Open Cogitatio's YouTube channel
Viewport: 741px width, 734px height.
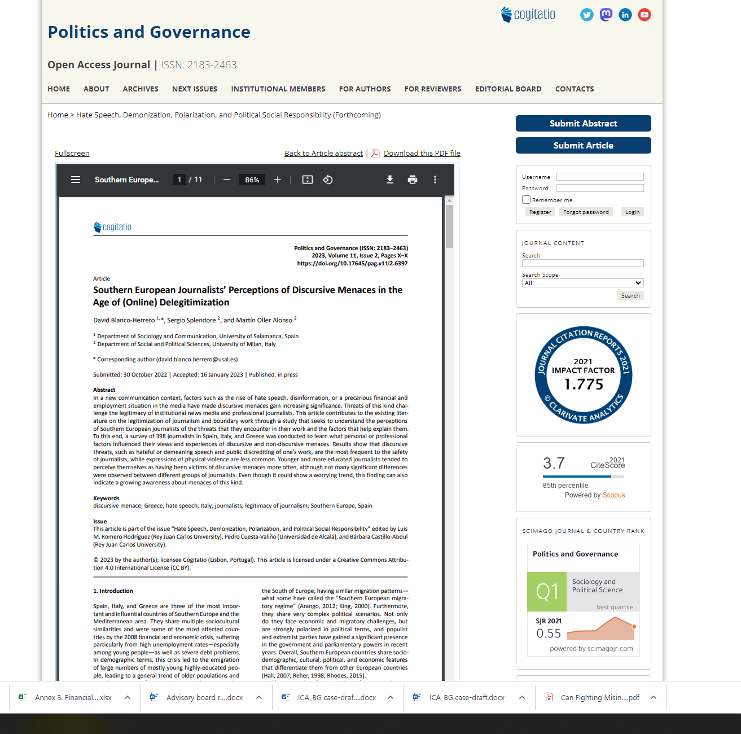[644, 15]
